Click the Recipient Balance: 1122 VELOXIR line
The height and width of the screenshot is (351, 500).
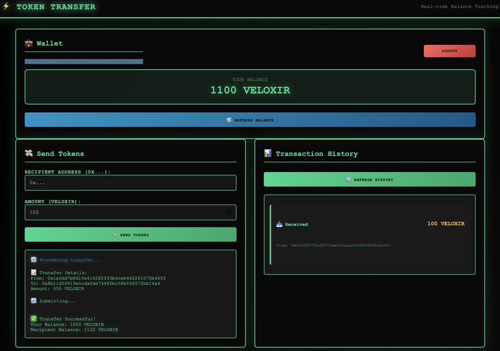pyautogui.click(x=74, y=330)
